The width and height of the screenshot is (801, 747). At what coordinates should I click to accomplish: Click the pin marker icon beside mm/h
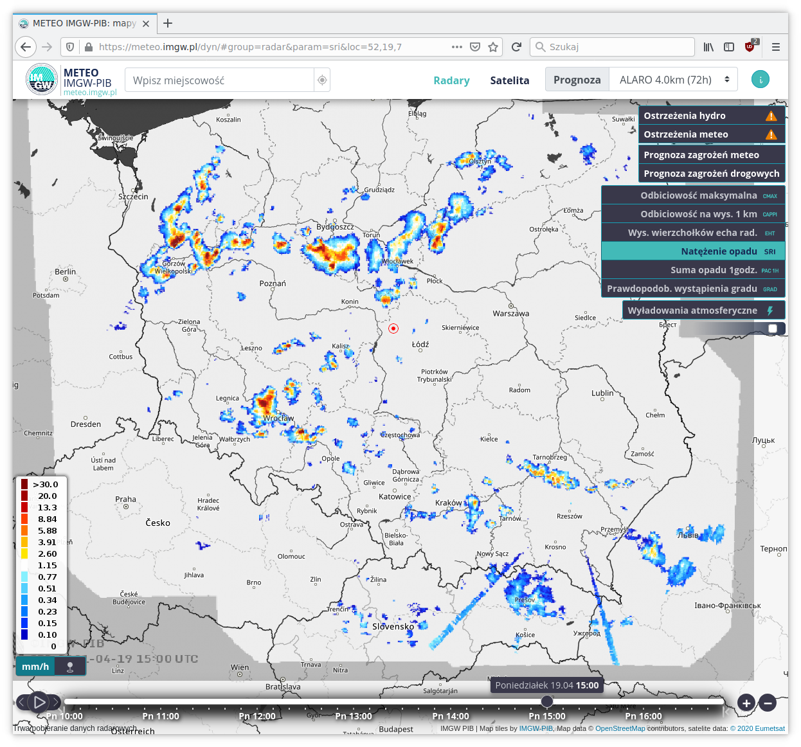pos(70,667)
